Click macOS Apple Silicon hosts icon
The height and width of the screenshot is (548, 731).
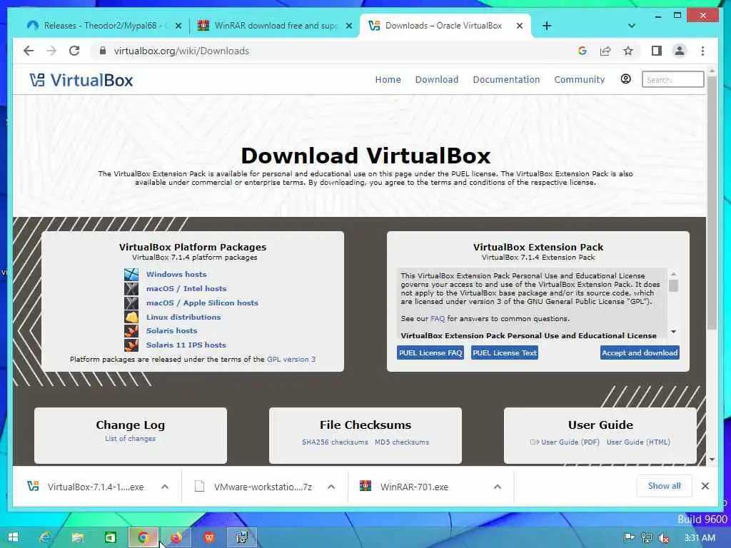(x=131, y=303)
